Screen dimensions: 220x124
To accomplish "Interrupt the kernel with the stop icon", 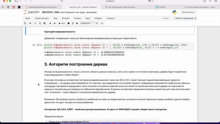I will coord(68,23).
